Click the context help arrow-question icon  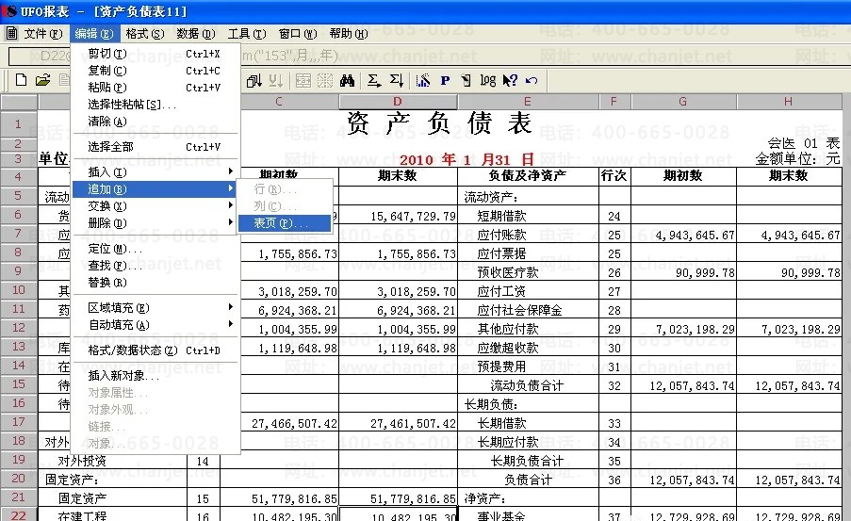pyautogui.click(x=510, y=80)
